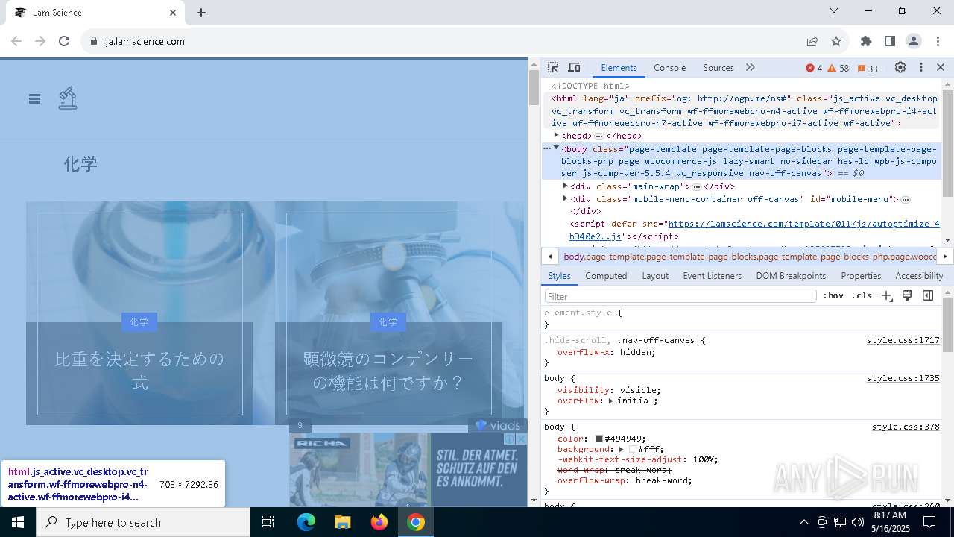The image size is (954, 537).
Task: Reload the current page
Action: pyautogui.click(x=64, y=41)
